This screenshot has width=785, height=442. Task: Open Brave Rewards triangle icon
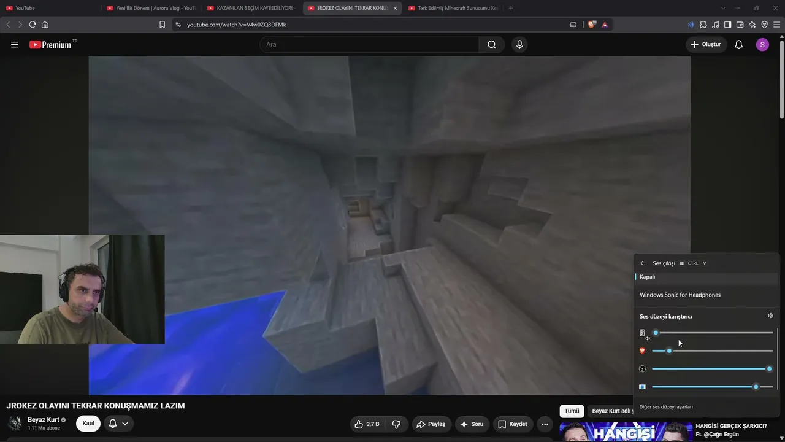(605, 25)
